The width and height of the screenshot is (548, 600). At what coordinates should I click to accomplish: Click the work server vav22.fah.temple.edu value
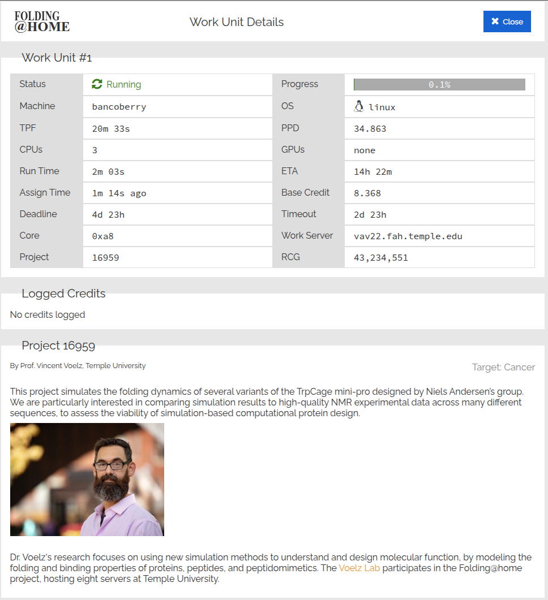tap(408, 236)
